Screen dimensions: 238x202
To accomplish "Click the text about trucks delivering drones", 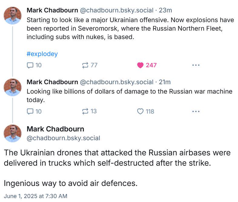I will [x=117, y=158].
